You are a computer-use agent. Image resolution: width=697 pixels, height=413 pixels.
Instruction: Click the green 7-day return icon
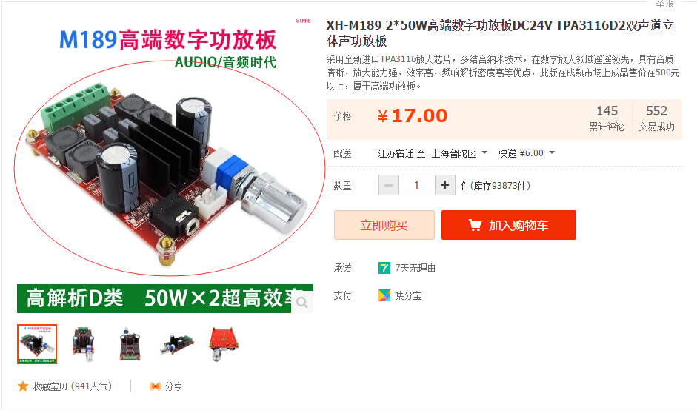pos(384,268)
